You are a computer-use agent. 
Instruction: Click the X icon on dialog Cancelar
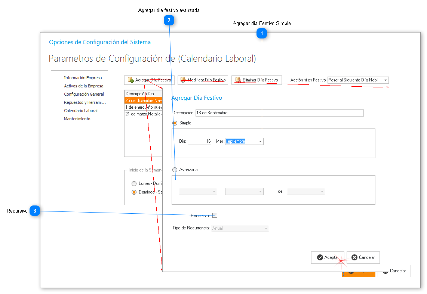click(354, 257)
